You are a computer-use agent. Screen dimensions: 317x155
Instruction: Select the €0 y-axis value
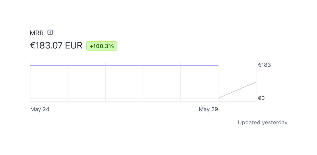[x=261, y=98]
